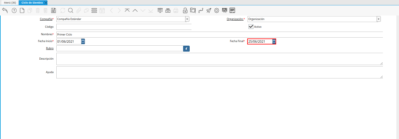Save the record with the floppy disk icon
This screenshot has height=139, width=399.
click(54, 10)
